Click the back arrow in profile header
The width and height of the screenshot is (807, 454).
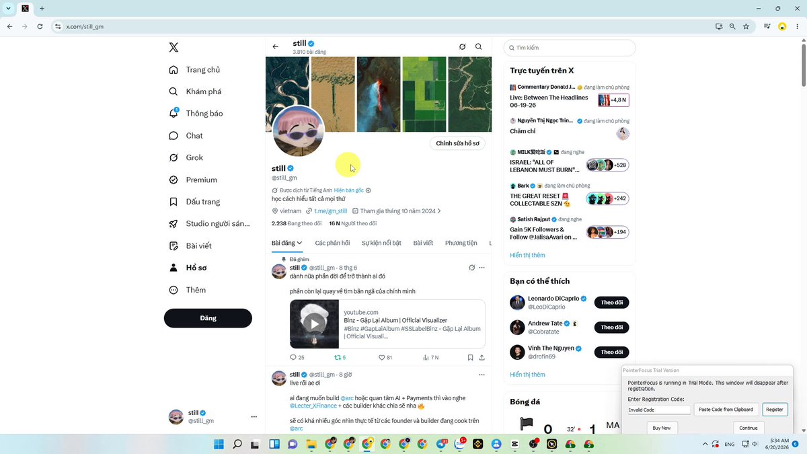coord(275,47)
